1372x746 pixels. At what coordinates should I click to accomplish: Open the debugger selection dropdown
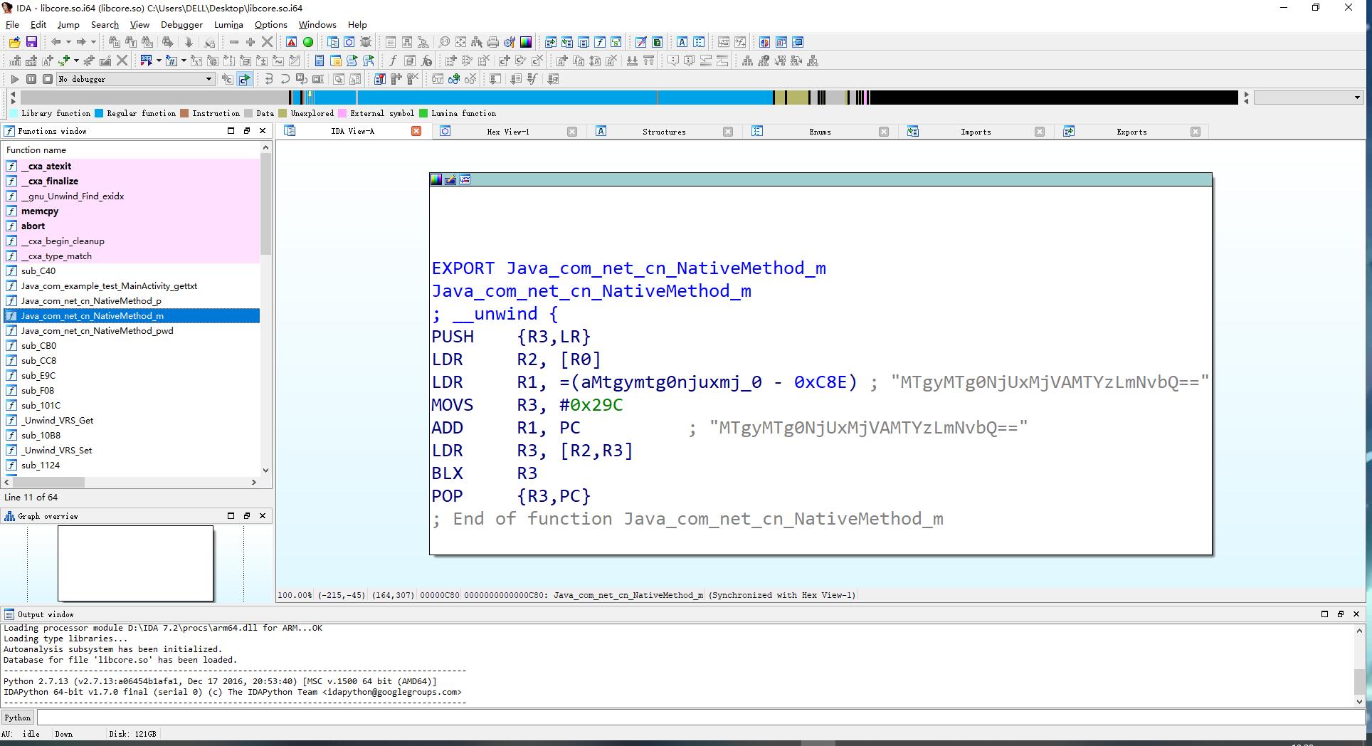tap(135, 79)
